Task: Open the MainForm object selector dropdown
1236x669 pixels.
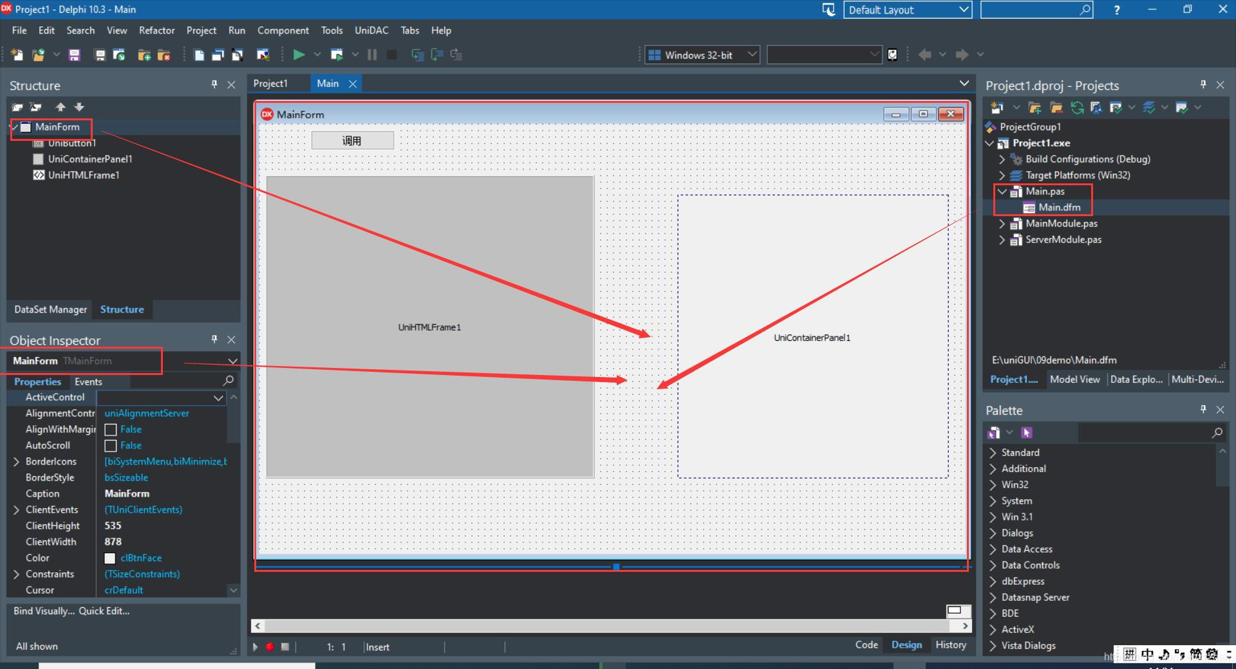Action: point(232,361)
